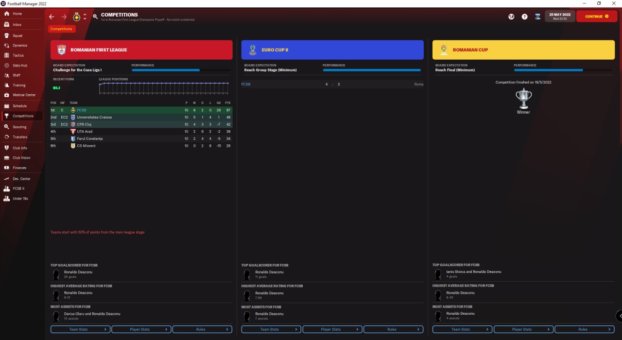The width and height of the screenshot is (622, 340).
Task: Select Universitatea Craiova in table
Action: point(141,117)
